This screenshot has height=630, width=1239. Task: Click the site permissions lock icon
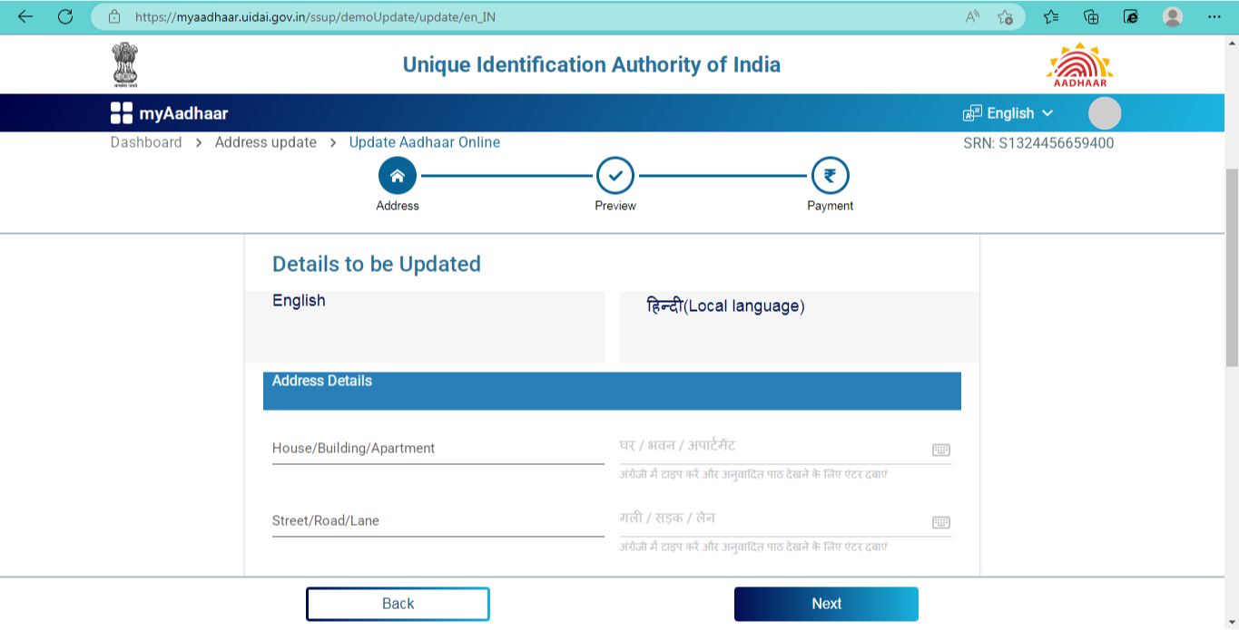tap(113, 15)
